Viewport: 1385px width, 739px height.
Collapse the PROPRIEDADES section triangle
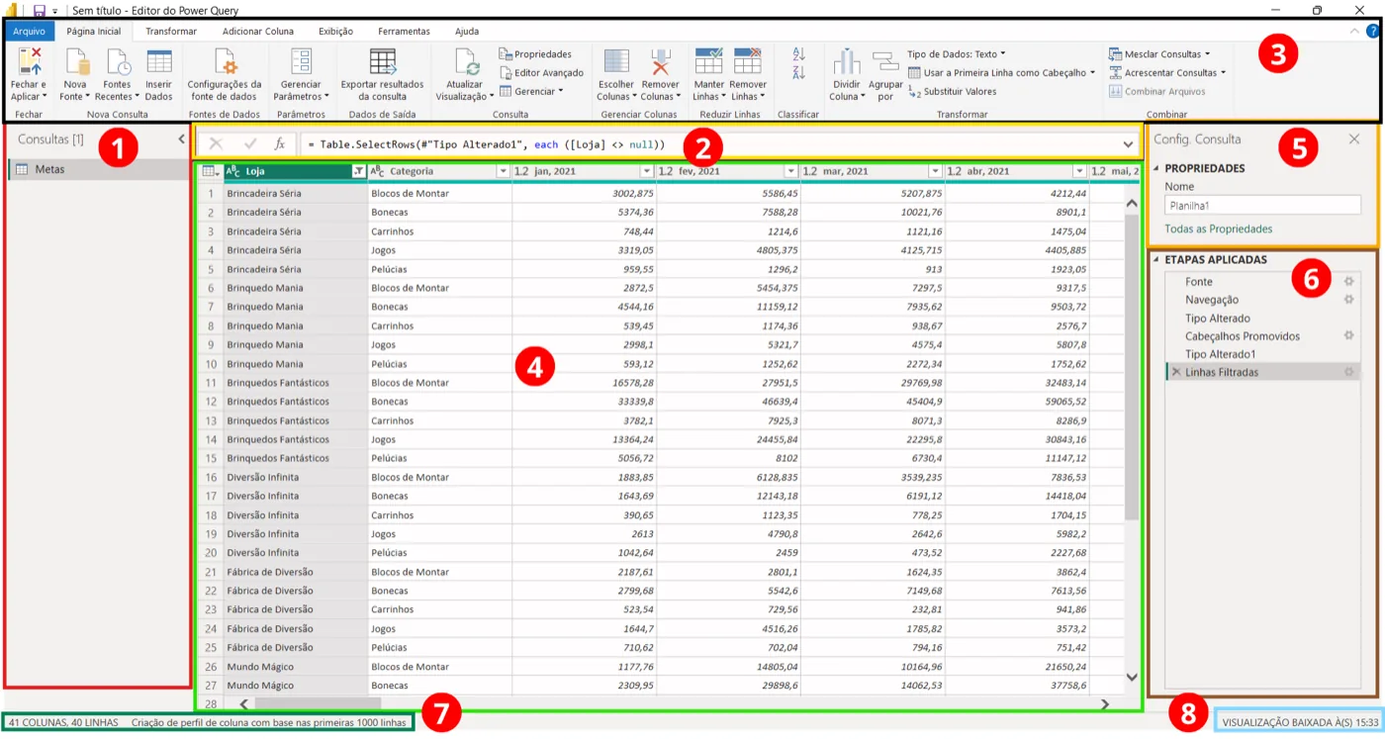[1157, 168]
